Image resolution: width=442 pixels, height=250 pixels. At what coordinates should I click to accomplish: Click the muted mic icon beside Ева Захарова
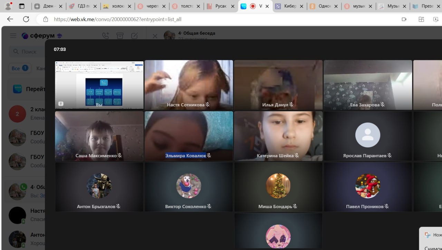click(383, 105)
